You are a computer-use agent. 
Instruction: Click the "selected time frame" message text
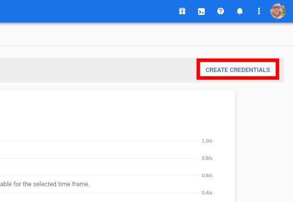click(45, 184)
